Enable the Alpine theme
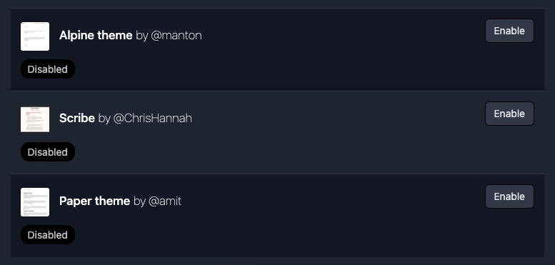The width and height of the screenshot is (555, 265). [509, 31]
